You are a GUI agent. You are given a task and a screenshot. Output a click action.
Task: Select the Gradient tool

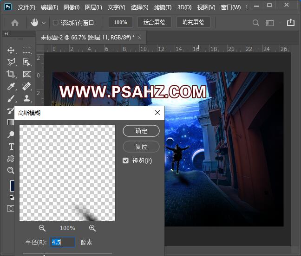click(x=11, y=122)
